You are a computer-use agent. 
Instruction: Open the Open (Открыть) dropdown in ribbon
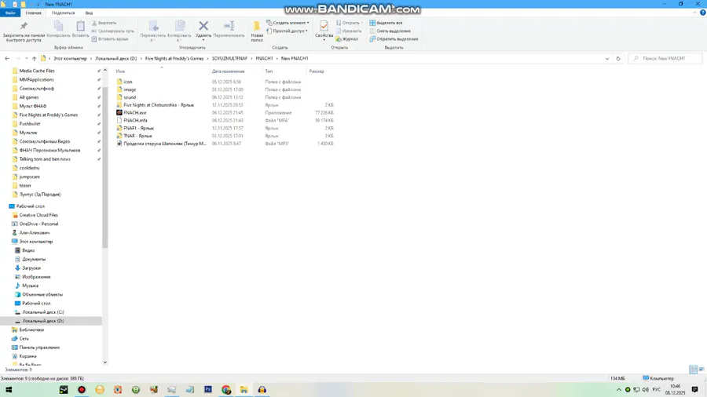350,23
